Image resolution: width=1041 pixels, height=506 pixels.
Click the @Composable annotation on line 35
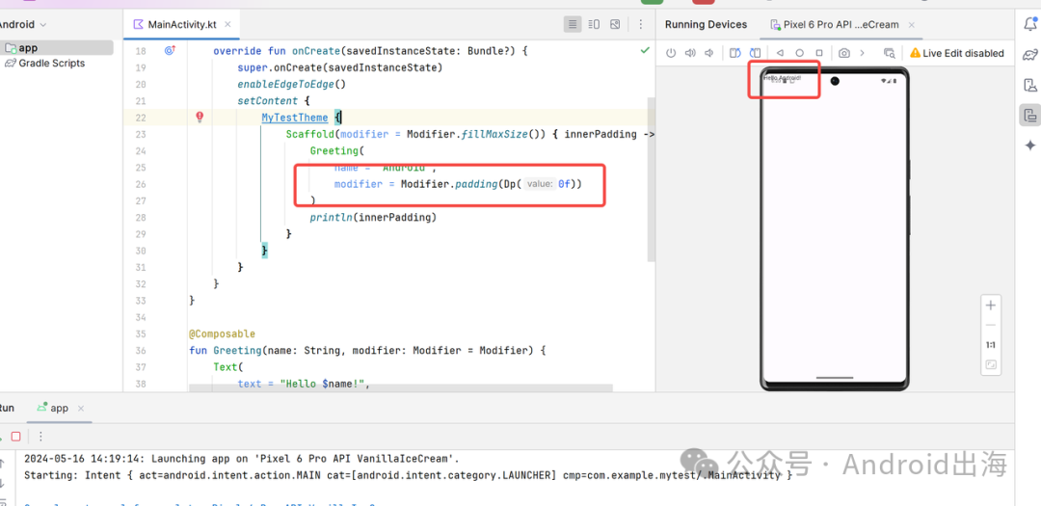click(222, 333)
